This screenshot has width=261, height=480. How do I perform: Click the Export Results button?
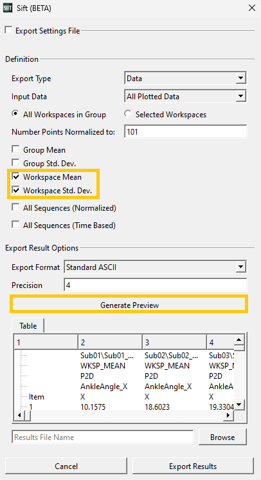click(x=193, y=466)
